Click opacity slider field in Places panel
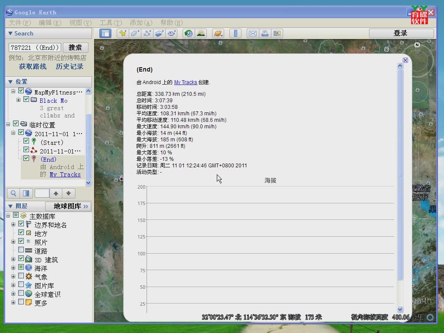This screenshot has height=333, width=444. (42, 193)
